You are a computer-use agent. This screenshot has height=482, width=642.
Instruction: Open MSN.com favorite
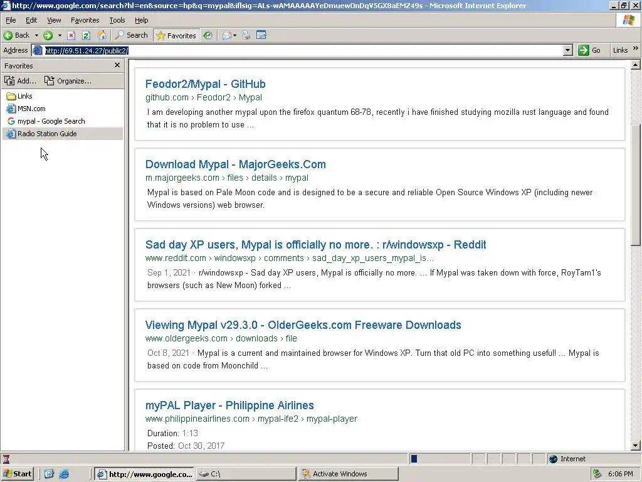click(x=26, y=109)
